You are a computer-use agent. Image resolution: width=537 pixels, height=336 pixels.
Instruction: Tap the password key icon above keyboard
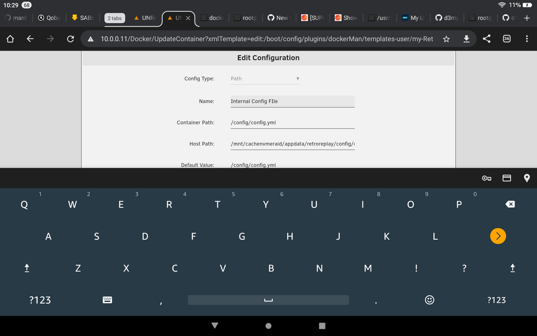tap(487, 178)
